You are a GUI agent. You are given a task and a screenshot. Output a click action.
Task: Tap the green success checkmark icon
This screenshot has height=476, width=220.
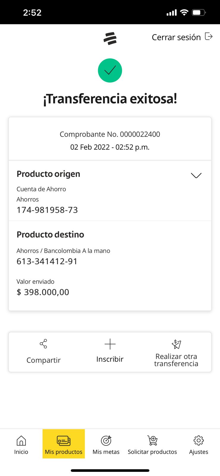coord(110,71)
